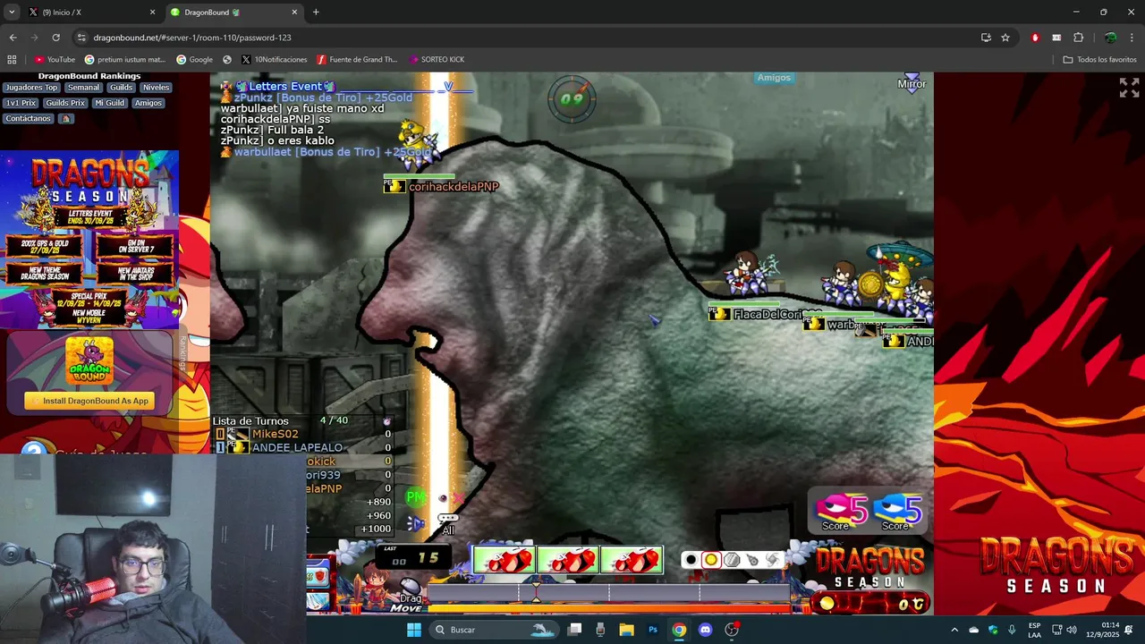Screen dimensions: 1145x644
Task: Toggle fullscreen with the expand arrows icon
Action: (x=1129, y=88)
